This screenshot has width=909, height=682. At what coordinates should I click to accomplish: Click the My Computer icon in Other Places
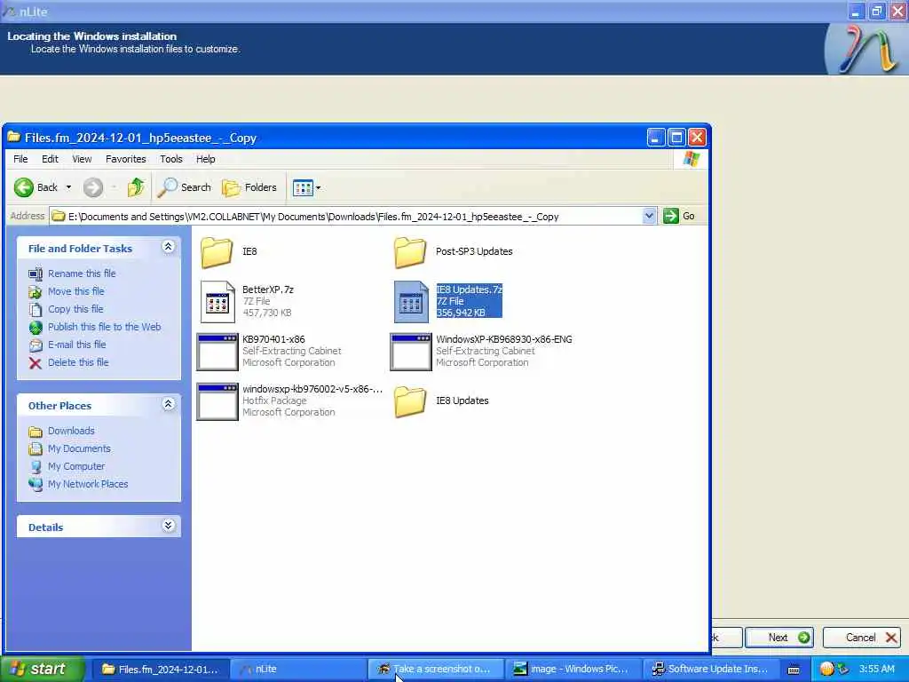coord(36,467)
